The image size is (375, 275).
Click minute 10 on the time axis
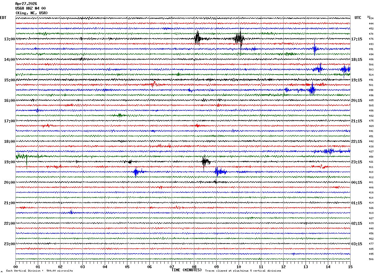pyautogui.click(x=239, y=267)
